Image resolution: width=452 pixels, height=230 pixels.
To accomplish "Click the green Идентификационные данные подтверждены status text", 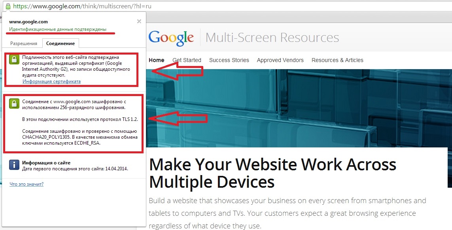I will click(58, 30).
